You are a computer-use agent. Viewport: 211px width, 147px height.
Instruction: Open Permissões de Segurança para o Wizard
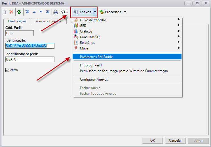(127, 71)
